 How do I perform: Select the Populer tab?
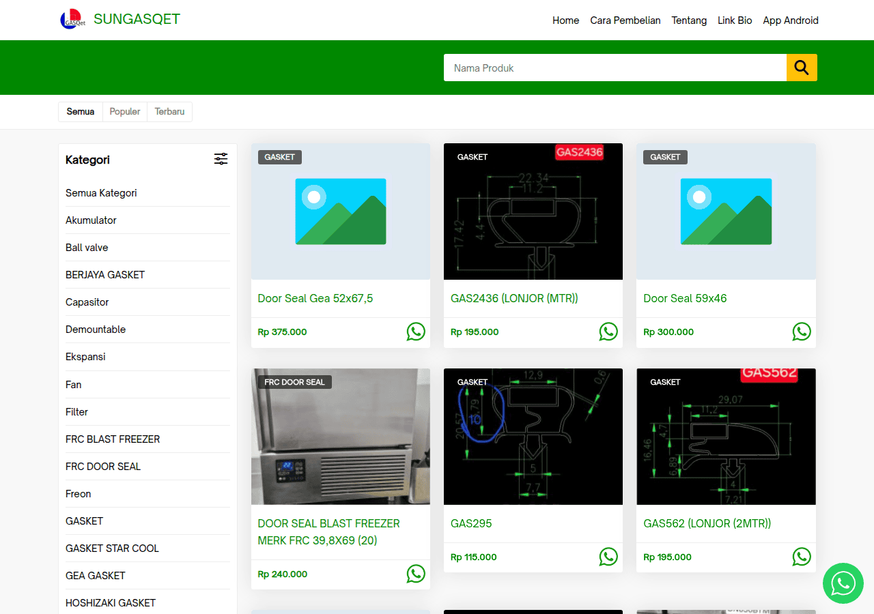click(x=125, y=112)
